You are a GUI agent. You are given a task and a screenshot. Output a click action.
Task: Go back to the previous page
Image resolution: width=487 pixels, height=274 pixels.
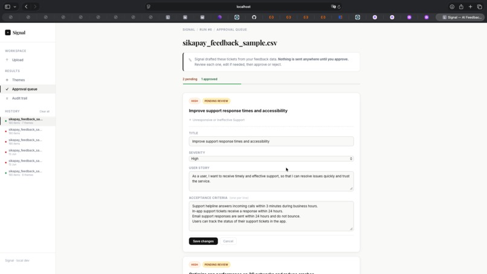(x=26, y=7)
